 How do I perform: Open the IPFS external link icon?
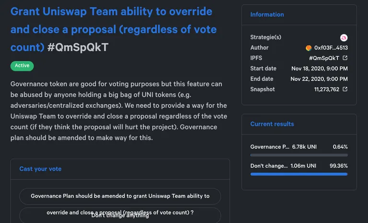[x=345, y=58]
